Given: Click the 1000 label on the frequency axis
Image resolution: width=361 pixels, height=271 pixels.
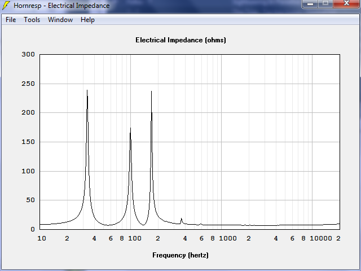Looking at the screenshot, I should [x=228, y=238].
